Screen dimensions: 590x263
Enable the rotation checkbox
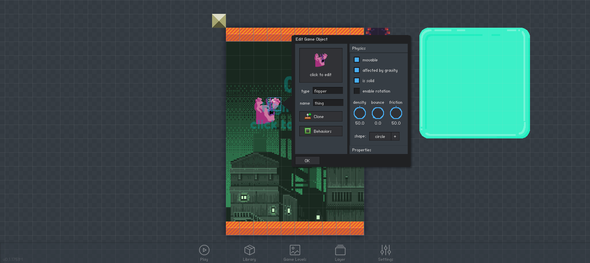[357, 91]
